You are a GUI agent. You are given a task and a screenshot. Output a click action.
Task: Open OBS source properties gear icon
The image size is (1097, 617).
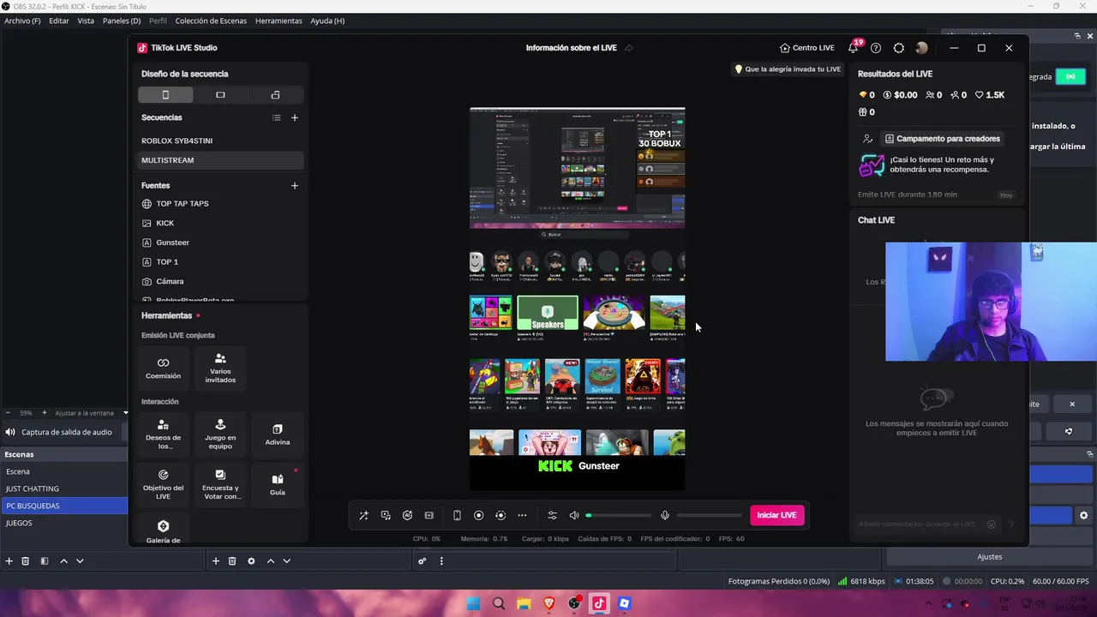[x=251, y=561]
